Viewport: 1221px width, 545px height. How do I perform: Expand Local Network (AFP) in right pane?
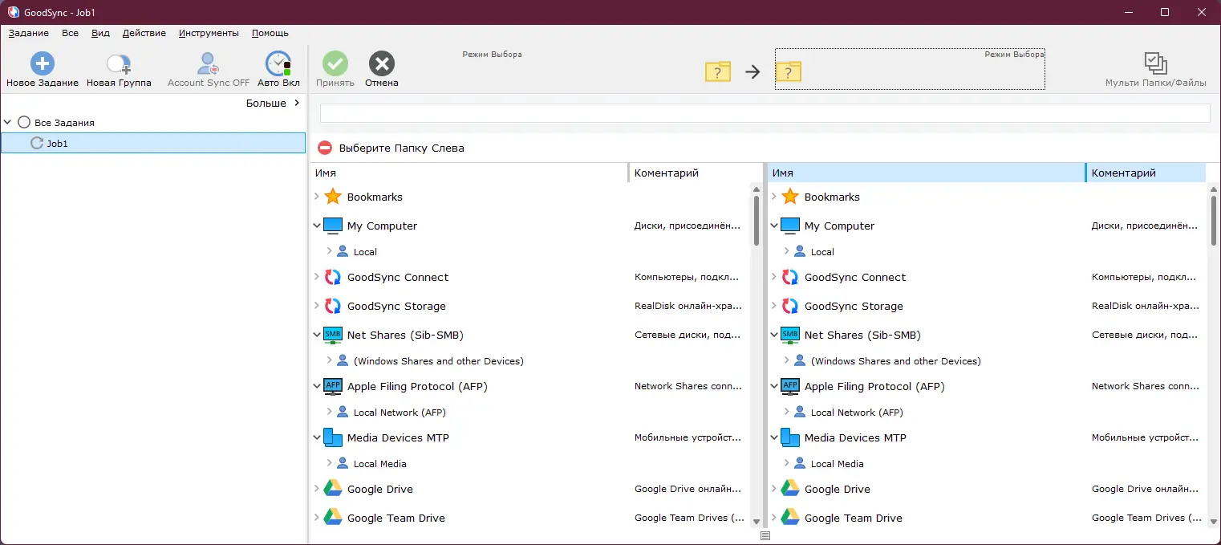[x=786, y=412]
